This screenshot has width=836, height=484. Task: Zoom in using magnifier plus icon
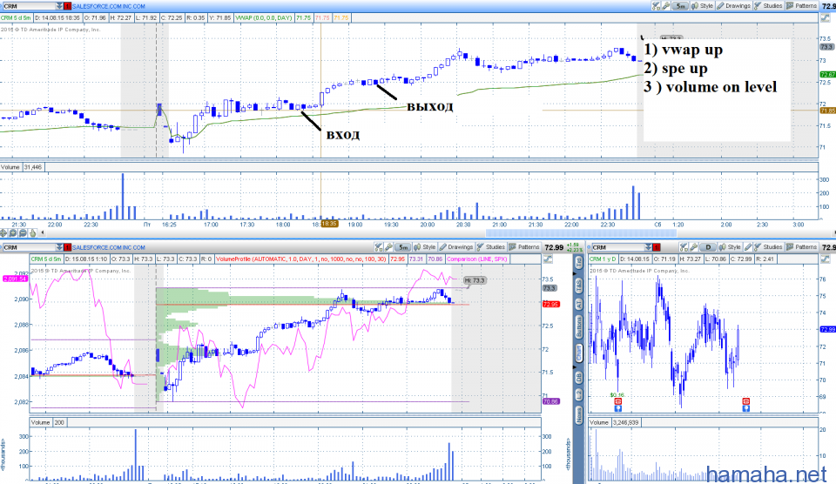click(13, 233)
